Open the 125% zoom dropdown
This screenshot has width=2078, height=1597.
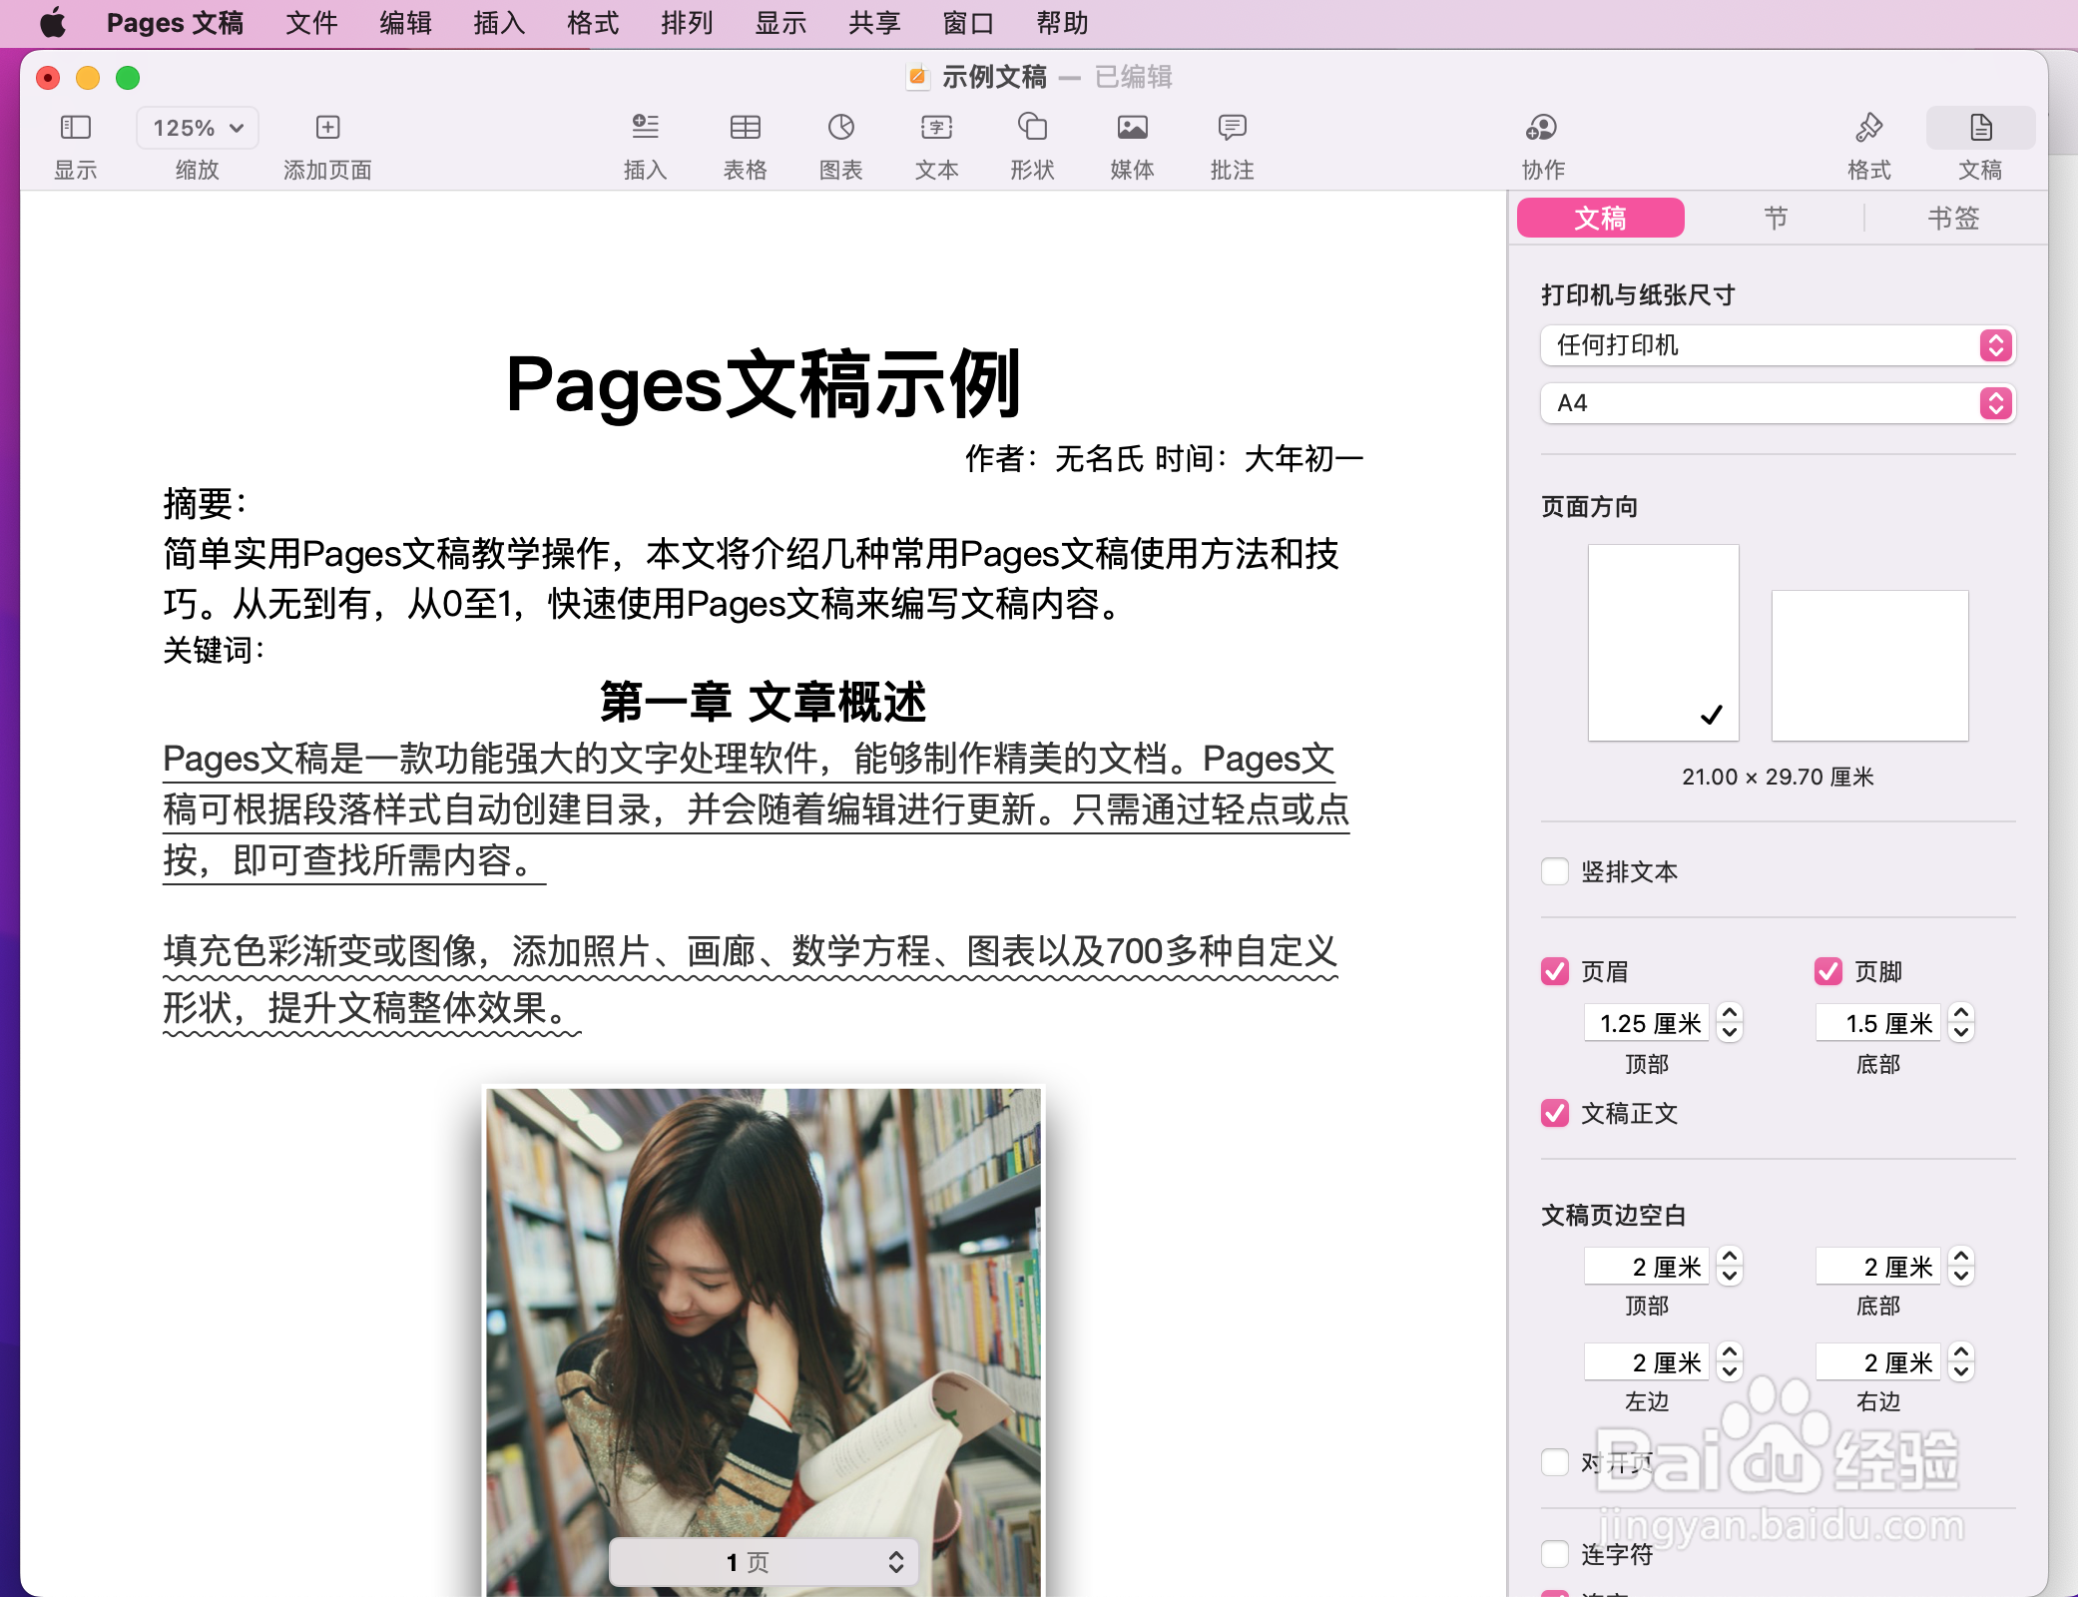(198, 128)
